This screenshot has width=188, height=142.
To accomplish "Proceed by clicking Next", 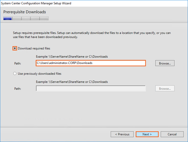I will [147, 134].
